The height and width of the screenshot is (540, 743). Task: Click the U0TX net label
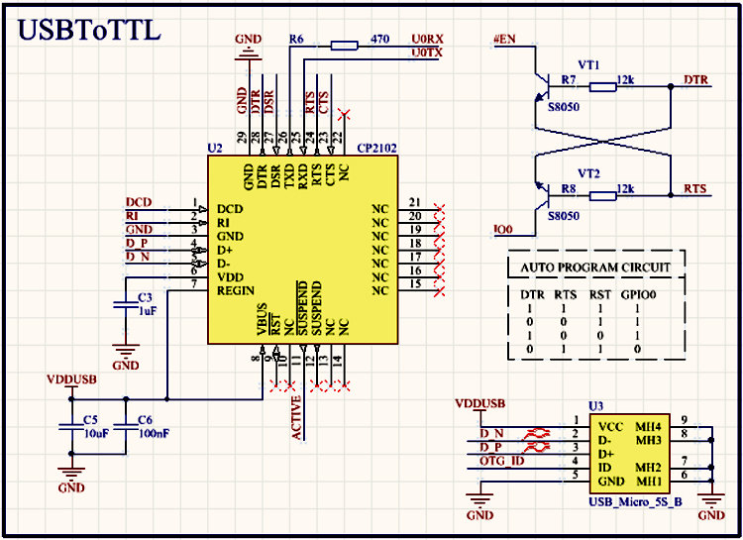(x=427, y=52)
